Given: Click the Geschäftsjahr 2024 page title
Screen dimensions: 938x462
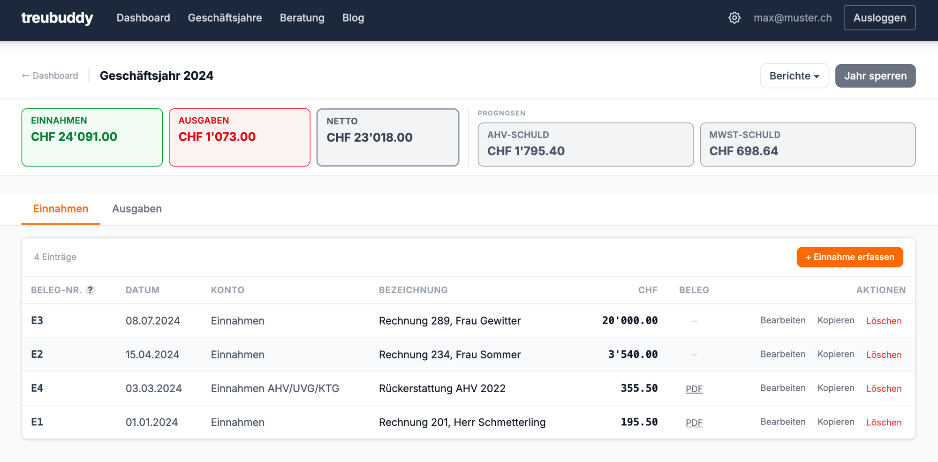Looking at the screenshot, I should click(x=157, y=76).
